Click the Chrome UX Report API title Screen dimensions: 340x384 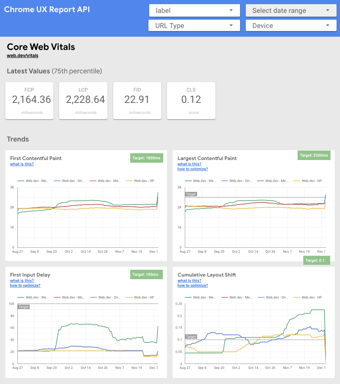(x=47, y=9)
